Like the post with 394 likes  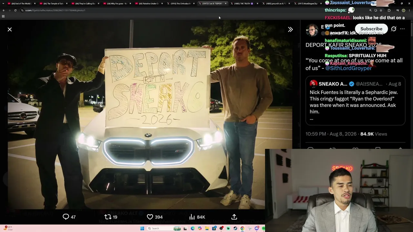click(155, 217)
